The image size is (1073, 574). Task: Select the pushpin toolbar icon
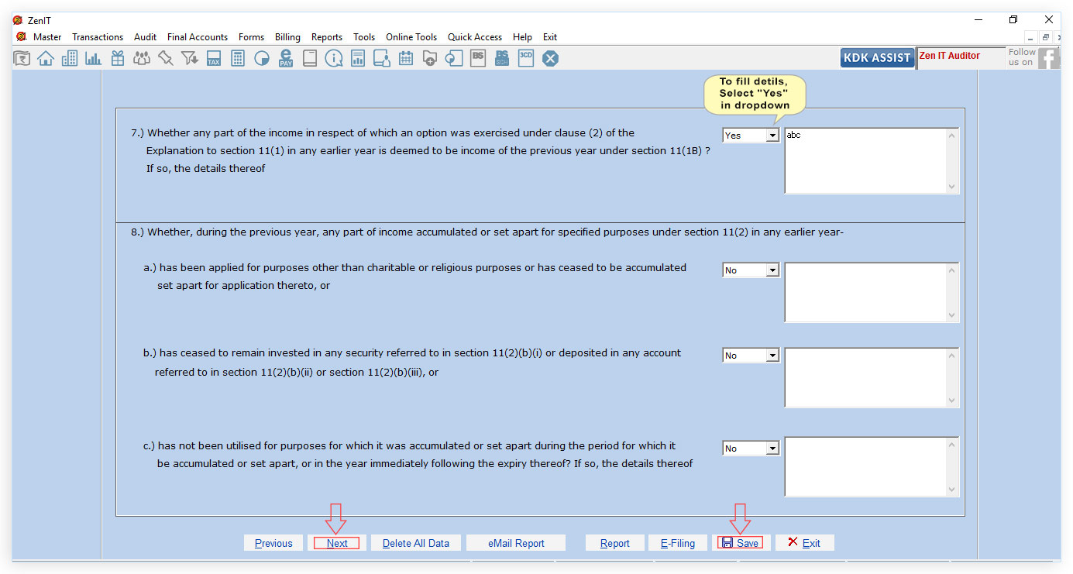click(x=166, y=58)
